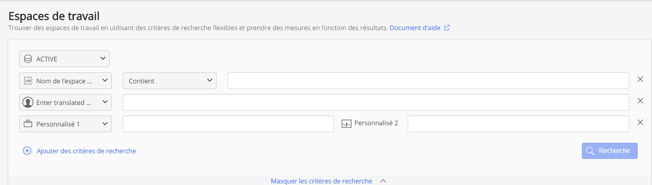This screenshot has width=652, height=185.
Task: Expand the Contient operator dropdown
Action: coord(210,81)
